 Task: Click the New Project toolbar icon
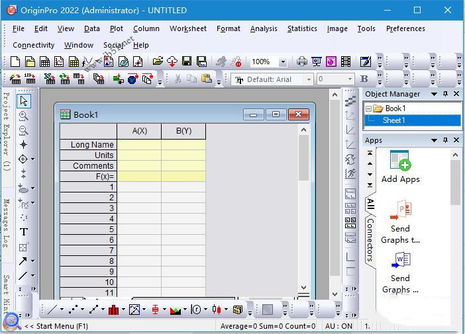click(x=15, y=62)
